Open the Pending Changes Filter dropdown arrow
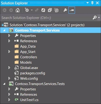Viewport: 101px width, 104px height. click(32, 10)
